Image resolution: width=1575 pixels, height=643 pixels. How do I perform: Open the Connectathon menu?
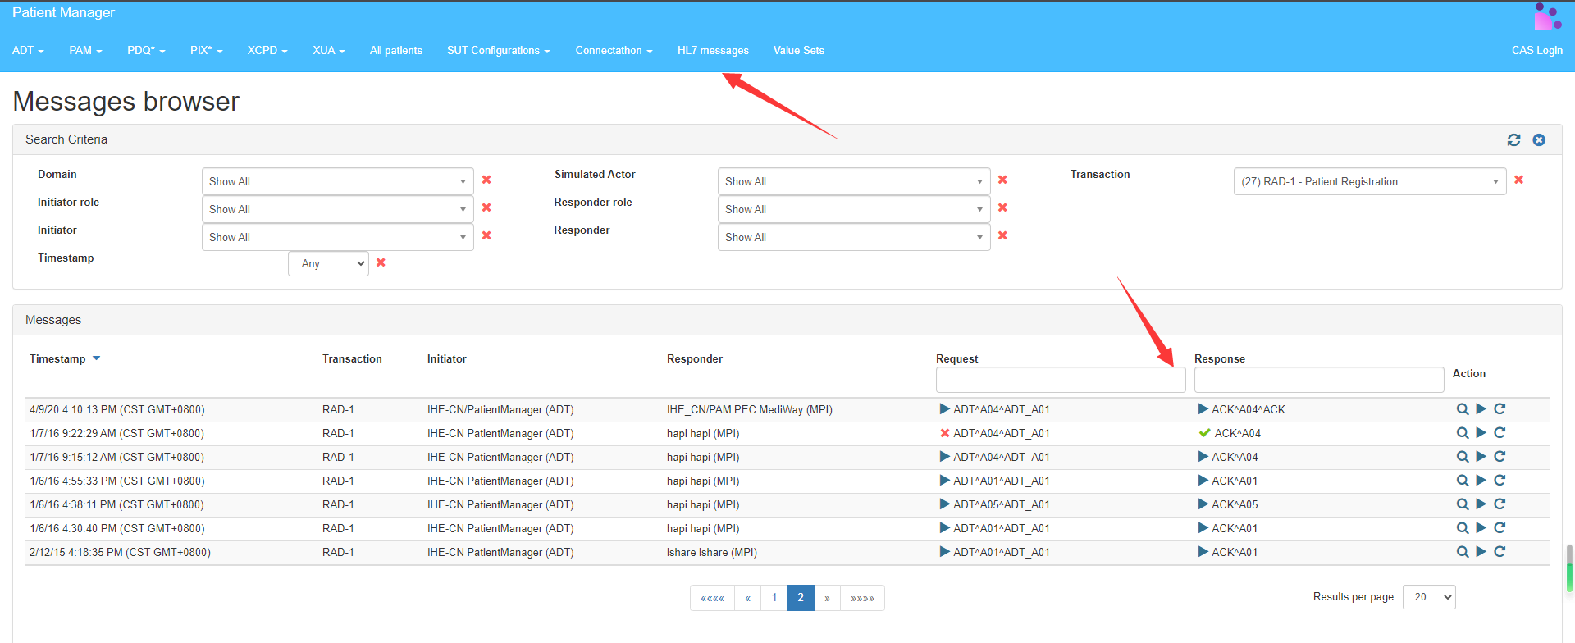614,51
